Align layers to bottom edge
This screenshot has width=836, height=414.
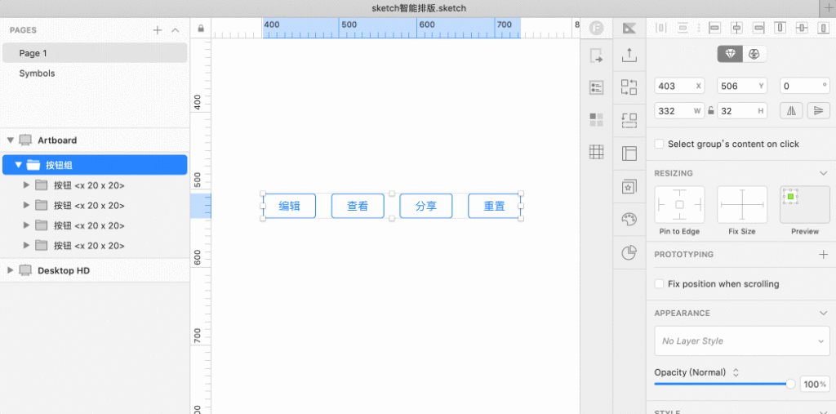(x=823, y=28)
